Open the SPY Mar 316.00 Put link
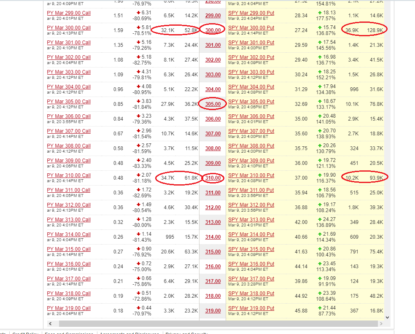The image size is (415, 334). click(251, 264)
